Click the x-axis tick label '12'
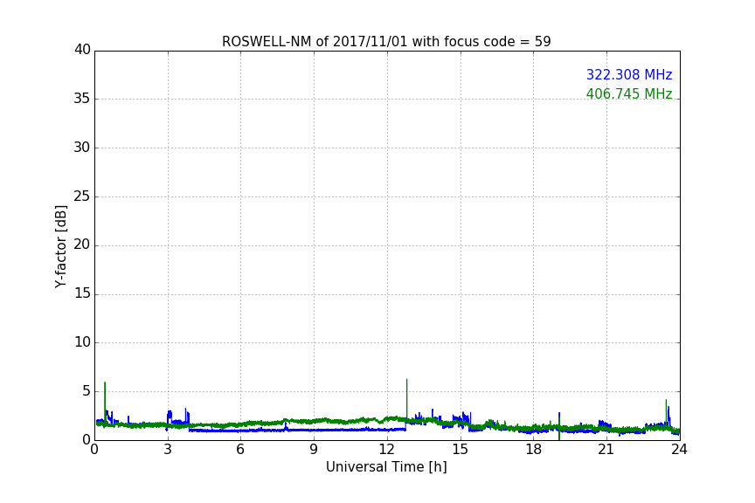755x503 pixels. [387, 450]
